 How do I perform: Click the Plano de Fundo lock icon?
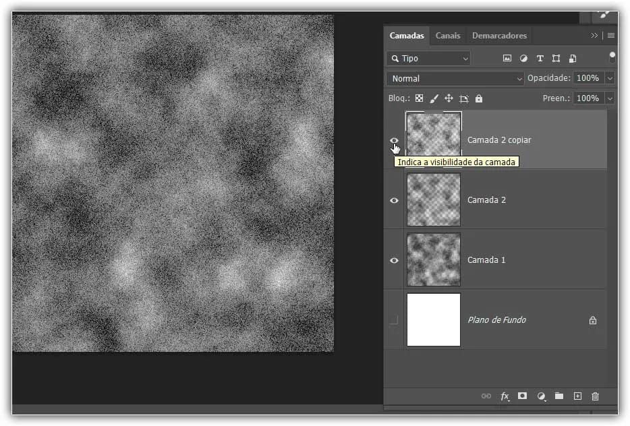point(593,320)
